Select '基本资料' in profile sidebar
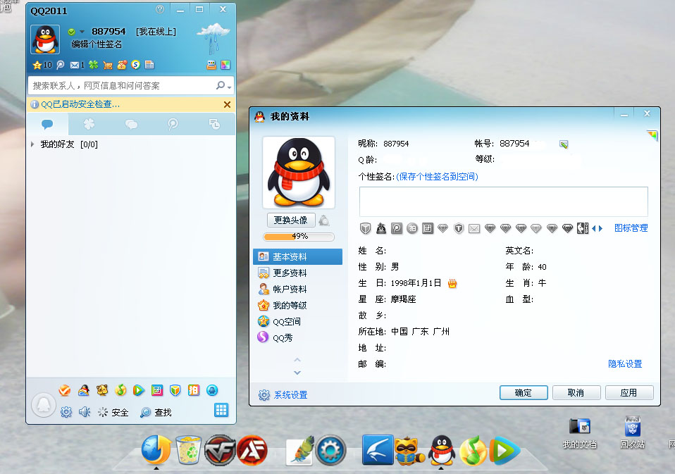The height and width of the screenshot is (474, 675). click(298, 257)
